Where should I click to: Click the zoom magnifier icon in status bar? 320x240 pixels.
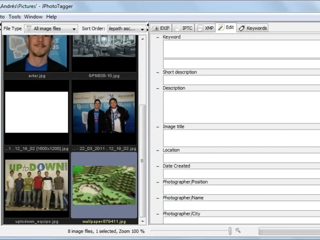click(238, 230)
